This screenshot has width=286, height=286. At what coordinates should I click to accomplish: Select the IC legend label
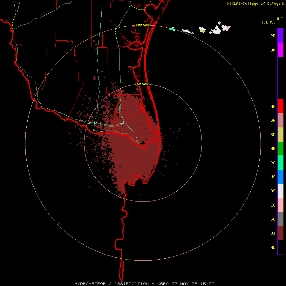[273, 205]
